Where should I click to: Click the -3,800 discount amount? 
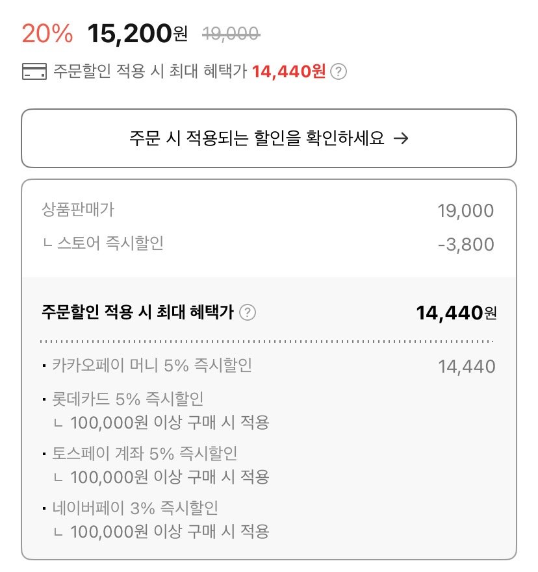[x=466, y=244]
